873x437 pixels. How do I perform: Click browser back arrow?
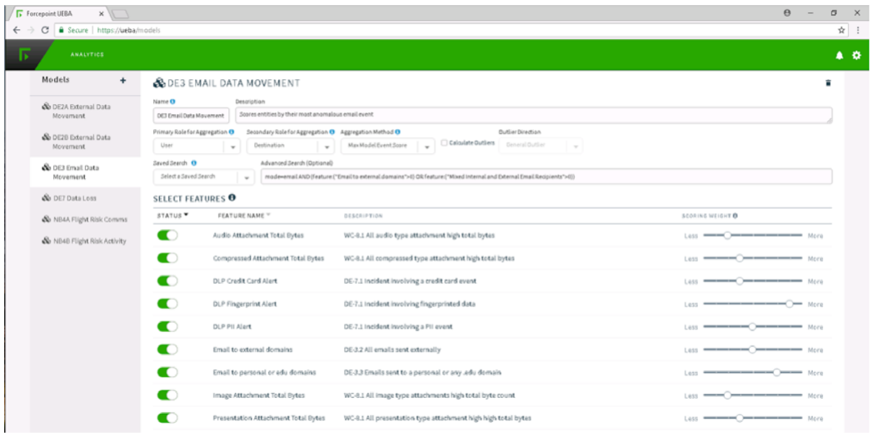tap(17, 30)
